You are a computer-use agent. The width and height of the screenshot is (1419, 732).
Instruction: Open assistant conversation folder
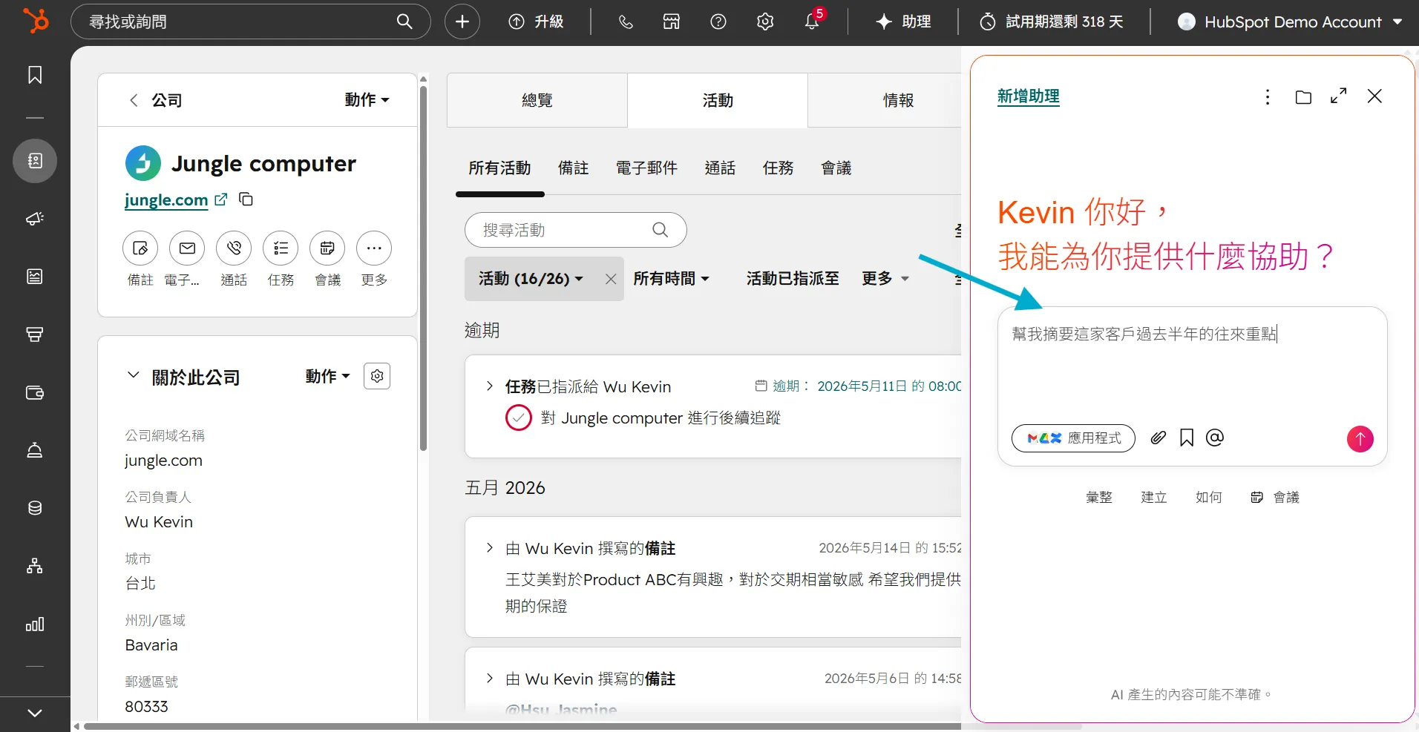point(1303,97)
